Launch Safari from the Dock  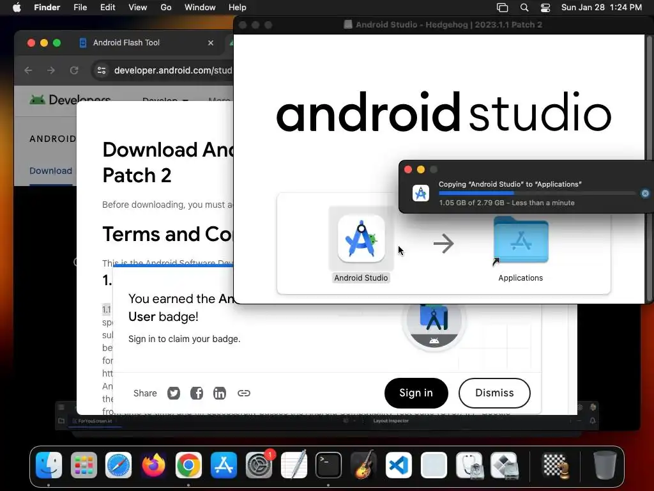[118, 465]
